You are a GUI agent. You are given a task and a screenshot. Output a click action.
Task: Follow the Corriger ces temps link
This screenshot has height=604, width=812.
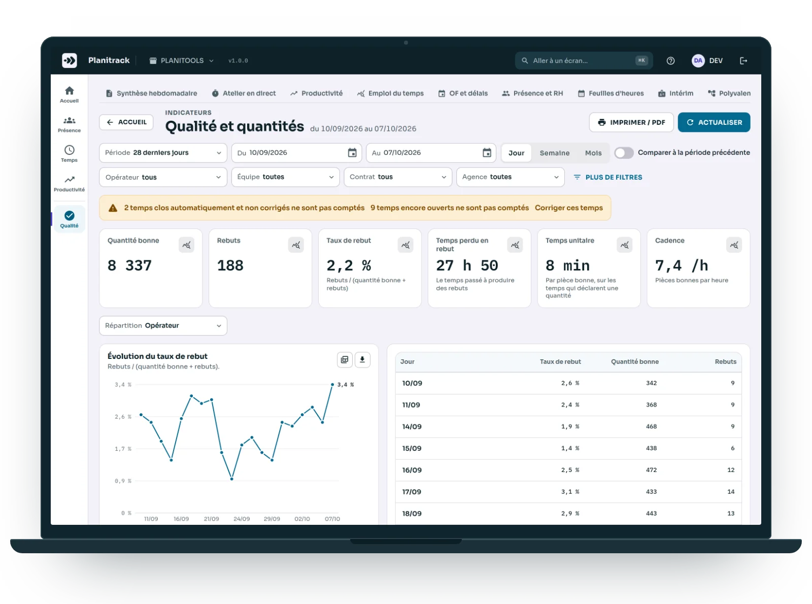[x=568, y=208]
